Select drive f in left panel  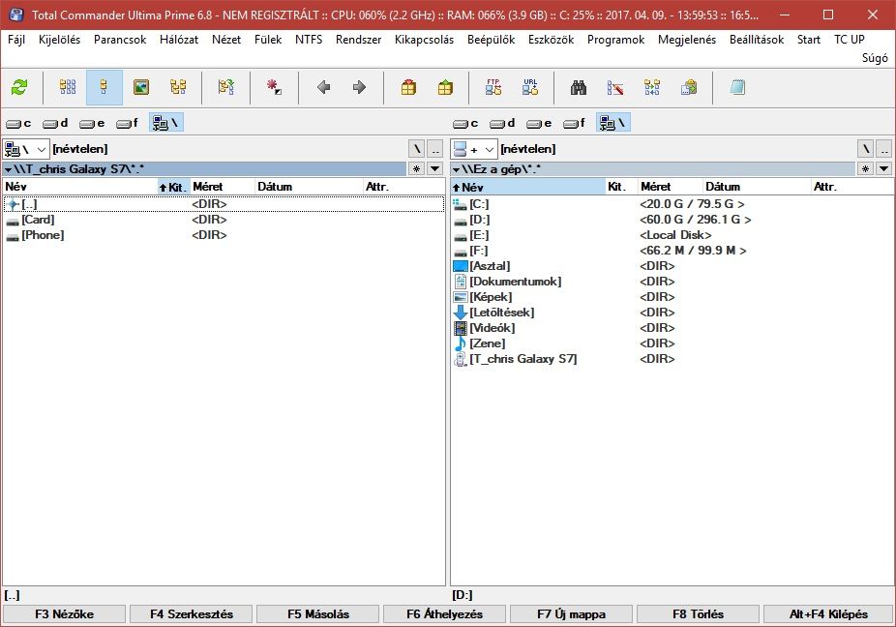click(x=128, y=123)
